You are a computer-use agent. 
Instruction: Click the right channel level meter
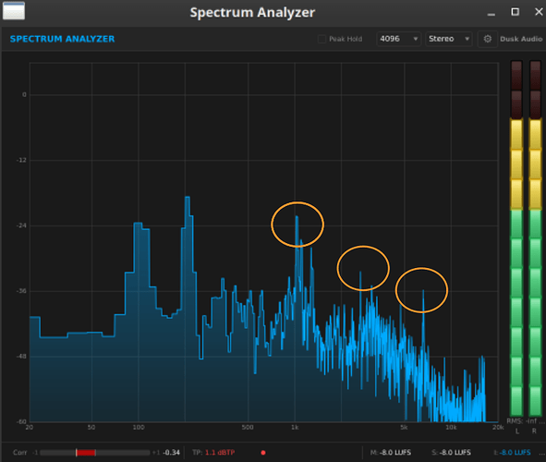coord(535,237)
